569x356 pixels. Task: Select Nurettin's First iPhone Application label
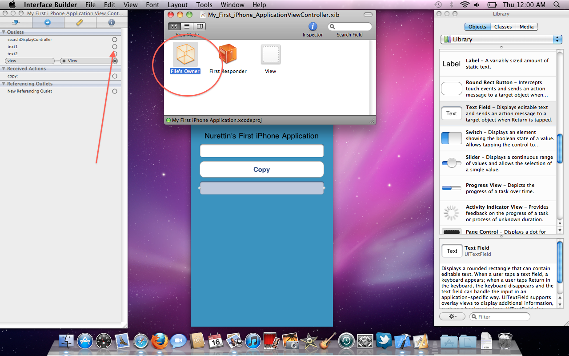261,136
